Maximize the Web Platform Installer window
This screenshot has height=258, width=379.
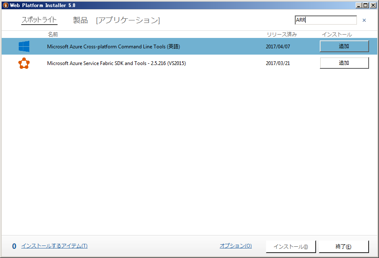click(366, 5)
